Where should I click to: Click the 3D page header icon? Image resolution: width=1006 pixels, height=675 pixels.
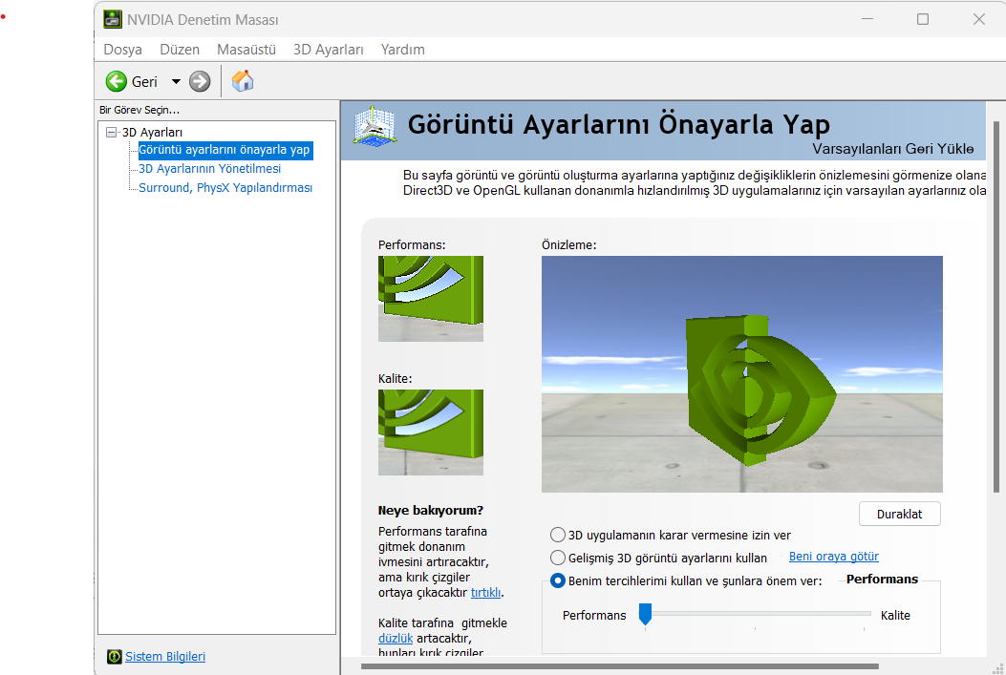375,126
